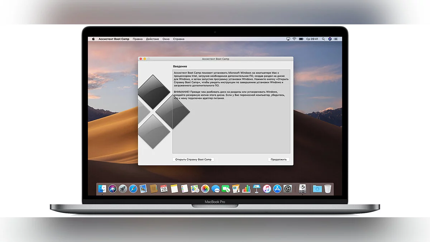
Task: Open the Photos app in dock
Action: 205,189
